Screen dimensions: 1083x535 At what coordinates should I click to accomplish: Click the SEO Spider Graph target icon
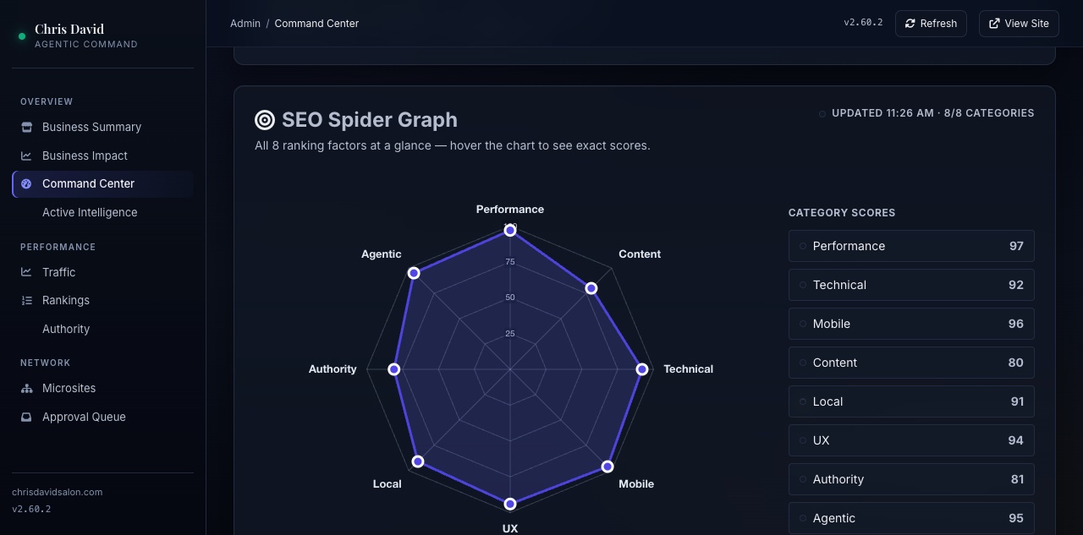tap(265, 120)
